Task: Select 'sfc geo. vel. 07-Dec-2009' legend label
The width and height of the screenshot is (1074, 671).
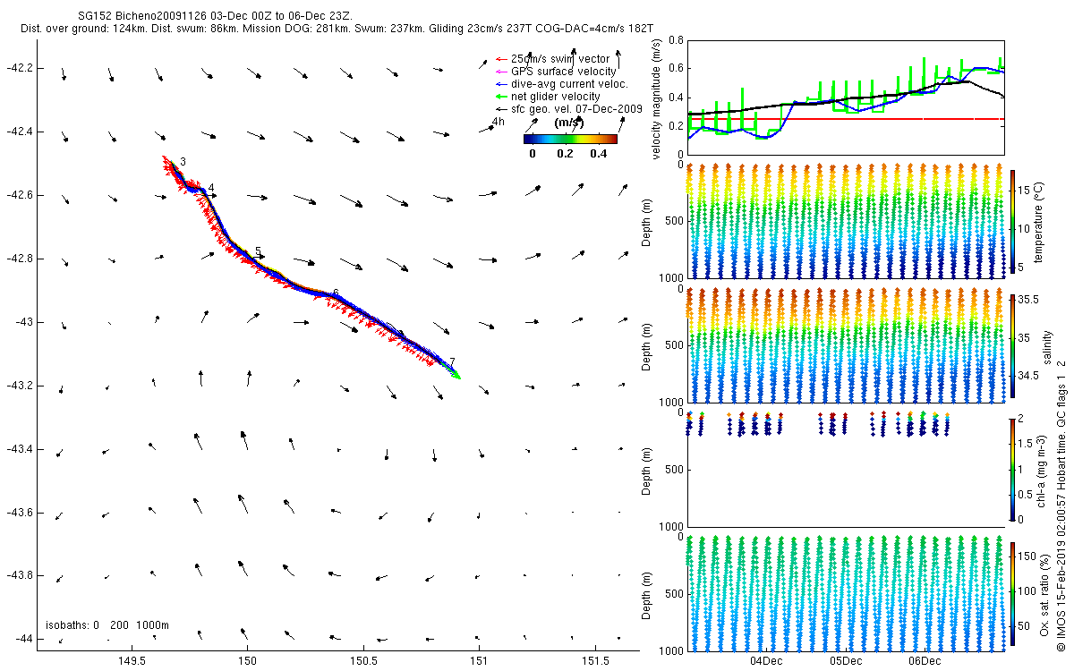Action: coord(576,108)
